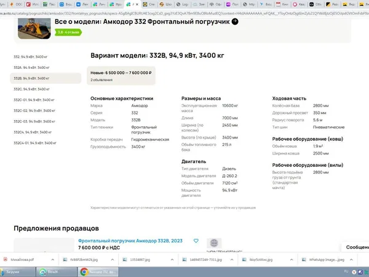369x277 pixels.
Task: Switch to the Фро browser tab
Action: point(116,4)
